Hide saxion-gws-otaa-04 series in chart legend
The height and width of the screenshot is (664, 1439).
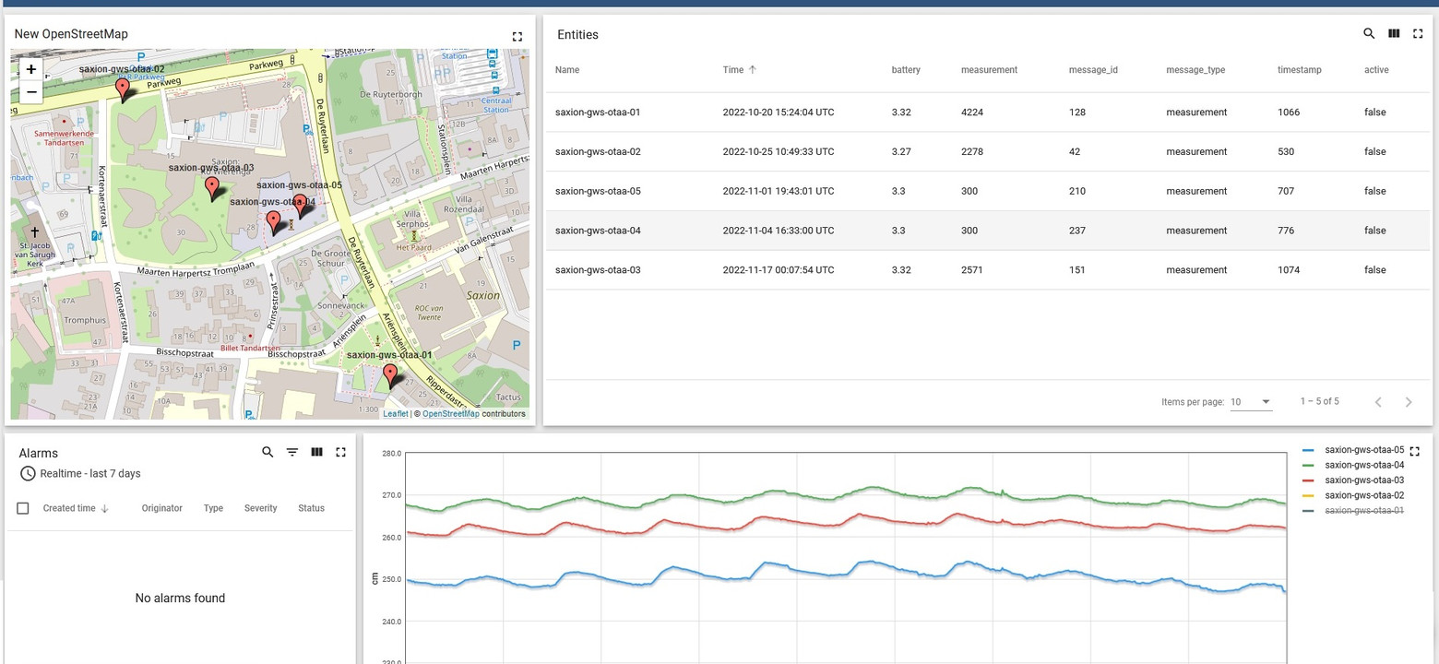coord(1363,465)
